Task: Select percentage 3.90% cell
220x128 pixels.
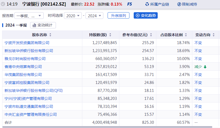Action: (185, 67)
